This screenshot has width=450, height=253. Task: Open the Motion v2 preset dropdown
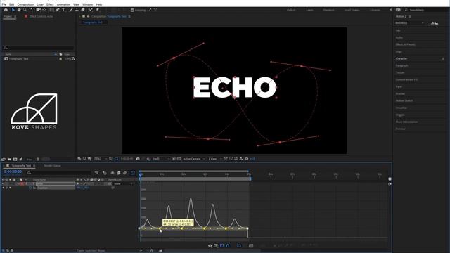coord(409,23)
